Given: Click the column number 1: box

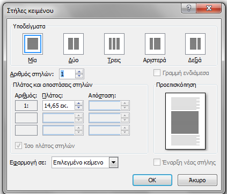Looking at the screenshot, I should [x=26, y=106].
